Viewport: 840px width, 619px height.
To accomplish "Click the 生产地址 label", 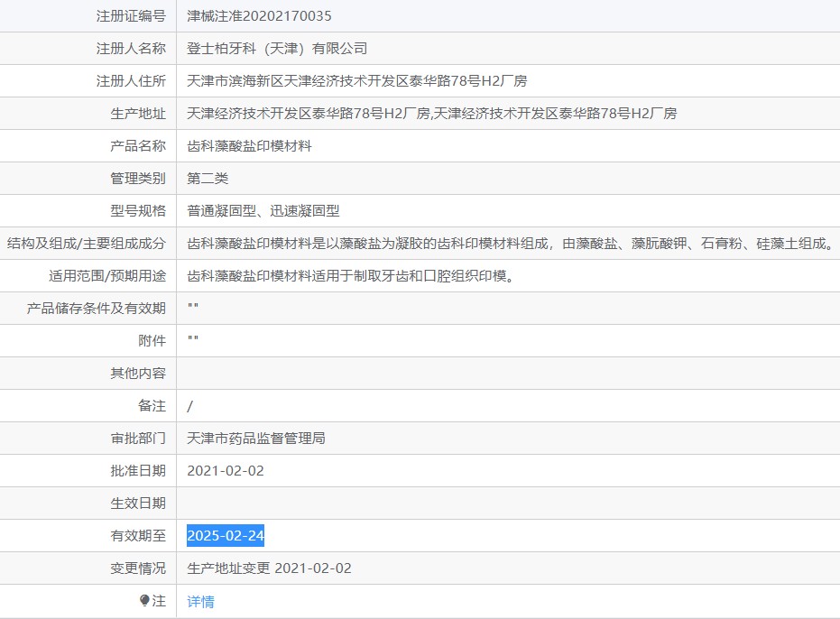I will coord(138,114).
